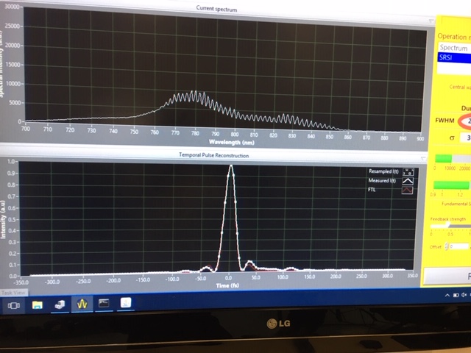The height and width of the screenshot is (353, 471).
Task: Click the sigma value field
Action: pyautogui.click(x=467, y=138)
